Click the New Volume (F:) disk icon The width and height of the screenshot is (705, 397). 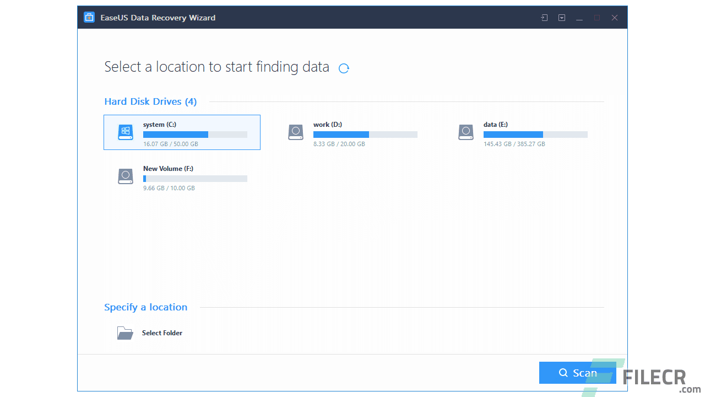pyautogui.click(x=125, y=176)
